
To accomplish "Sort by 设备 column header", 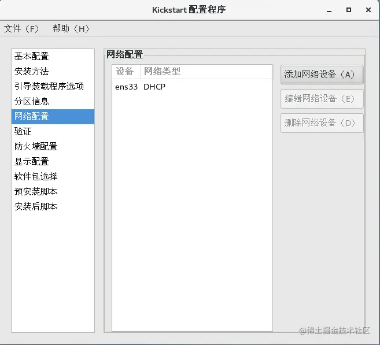I will click(126, 72).
